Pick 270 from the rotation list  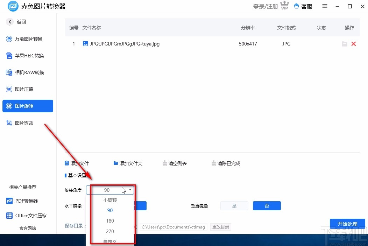110,231
